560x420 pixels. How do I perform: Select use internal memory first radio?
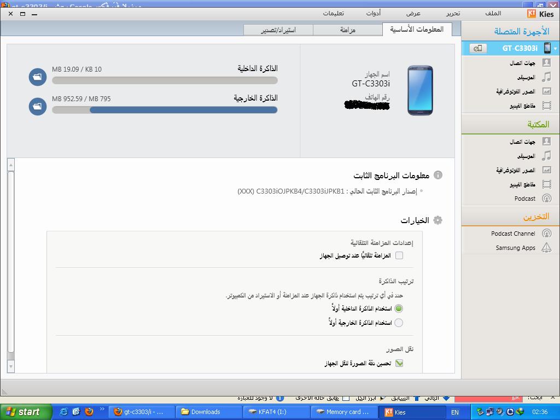click(x=399, y=308)
